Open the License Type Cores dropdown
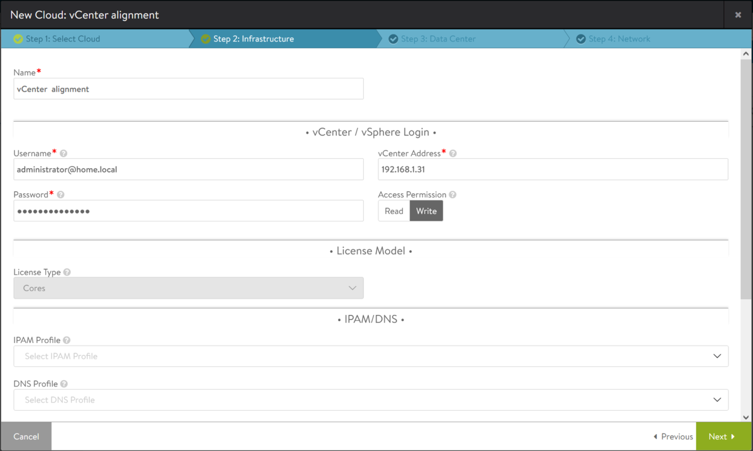753x451 pixels. (x=188, y=288)
